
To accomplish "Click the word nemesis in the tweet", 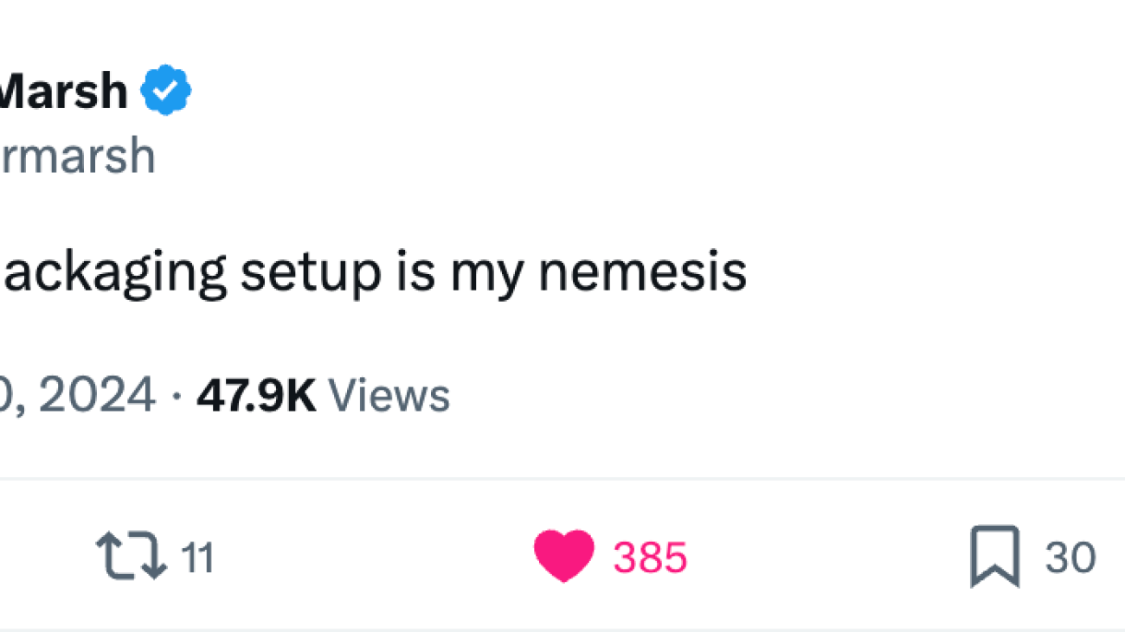I will point(642,272).
